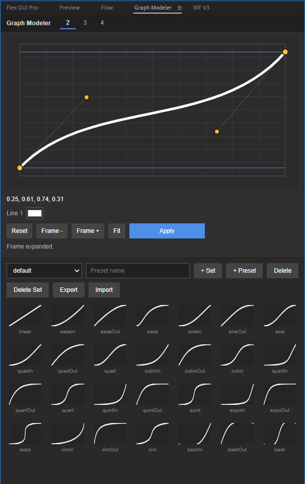The width and height of the screenshot is (305, 484).
Task: Open the WF V3 tab
Action: pos(201,8)
